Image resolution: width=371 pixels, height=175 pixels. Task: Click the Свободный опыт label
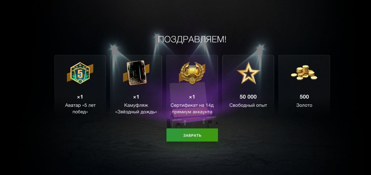(248, 105)
